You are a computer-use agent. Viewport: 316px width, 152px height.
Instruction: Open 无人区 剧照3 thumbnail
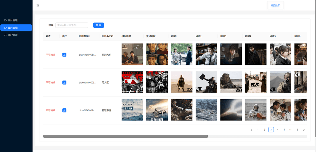tap(231, 82)
